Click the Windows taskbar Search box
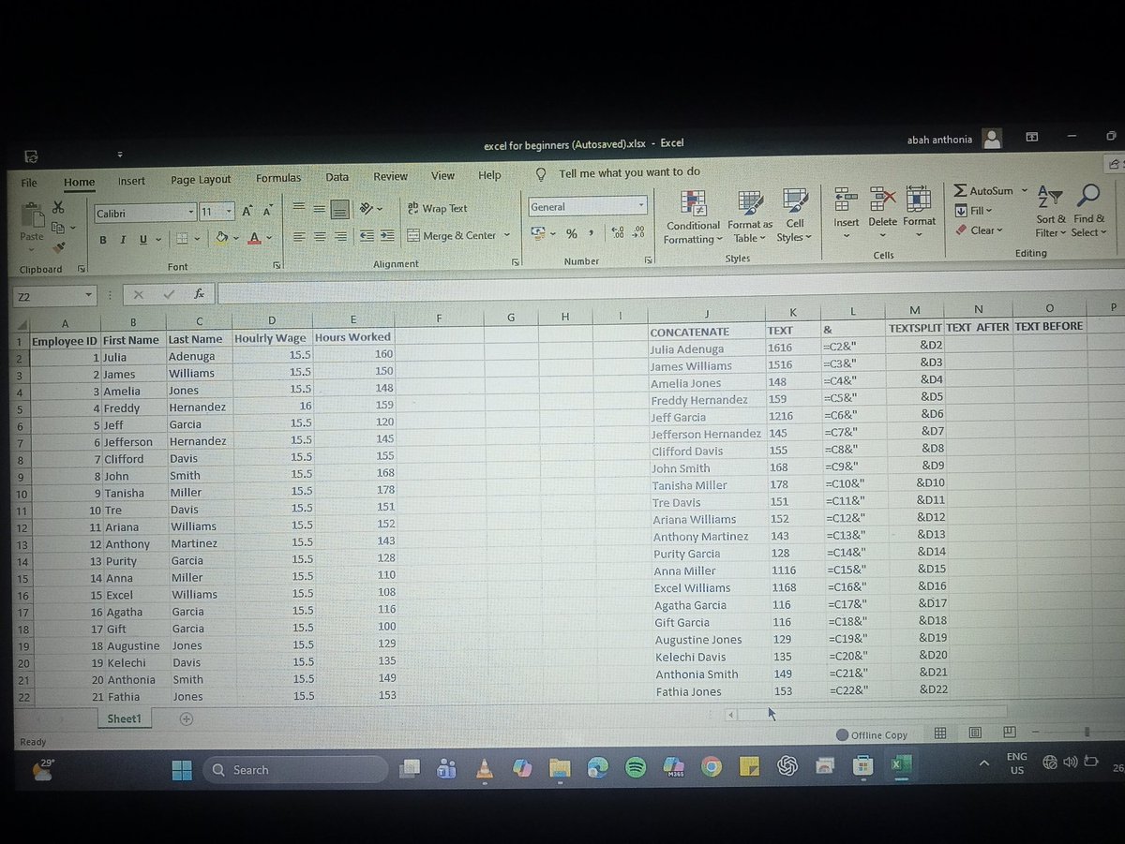This screenshot has width=1125, height=844. 294,770
